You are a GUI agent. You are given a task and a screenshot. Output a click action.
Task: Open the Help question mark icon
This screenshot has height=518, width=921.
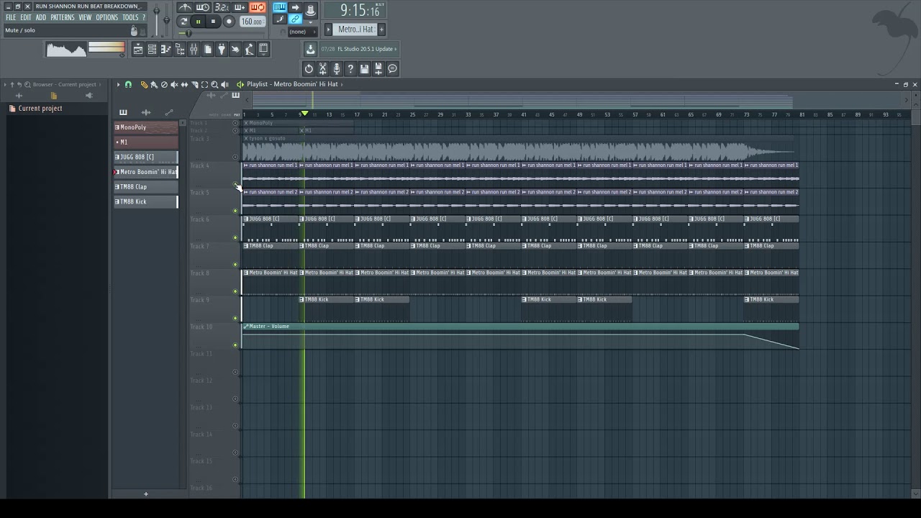click(350, 68)
